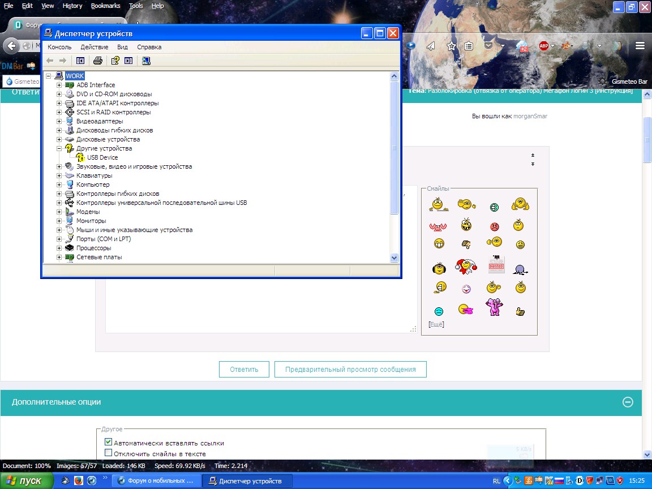Select the yellow-warning USB Device entry

102,157
